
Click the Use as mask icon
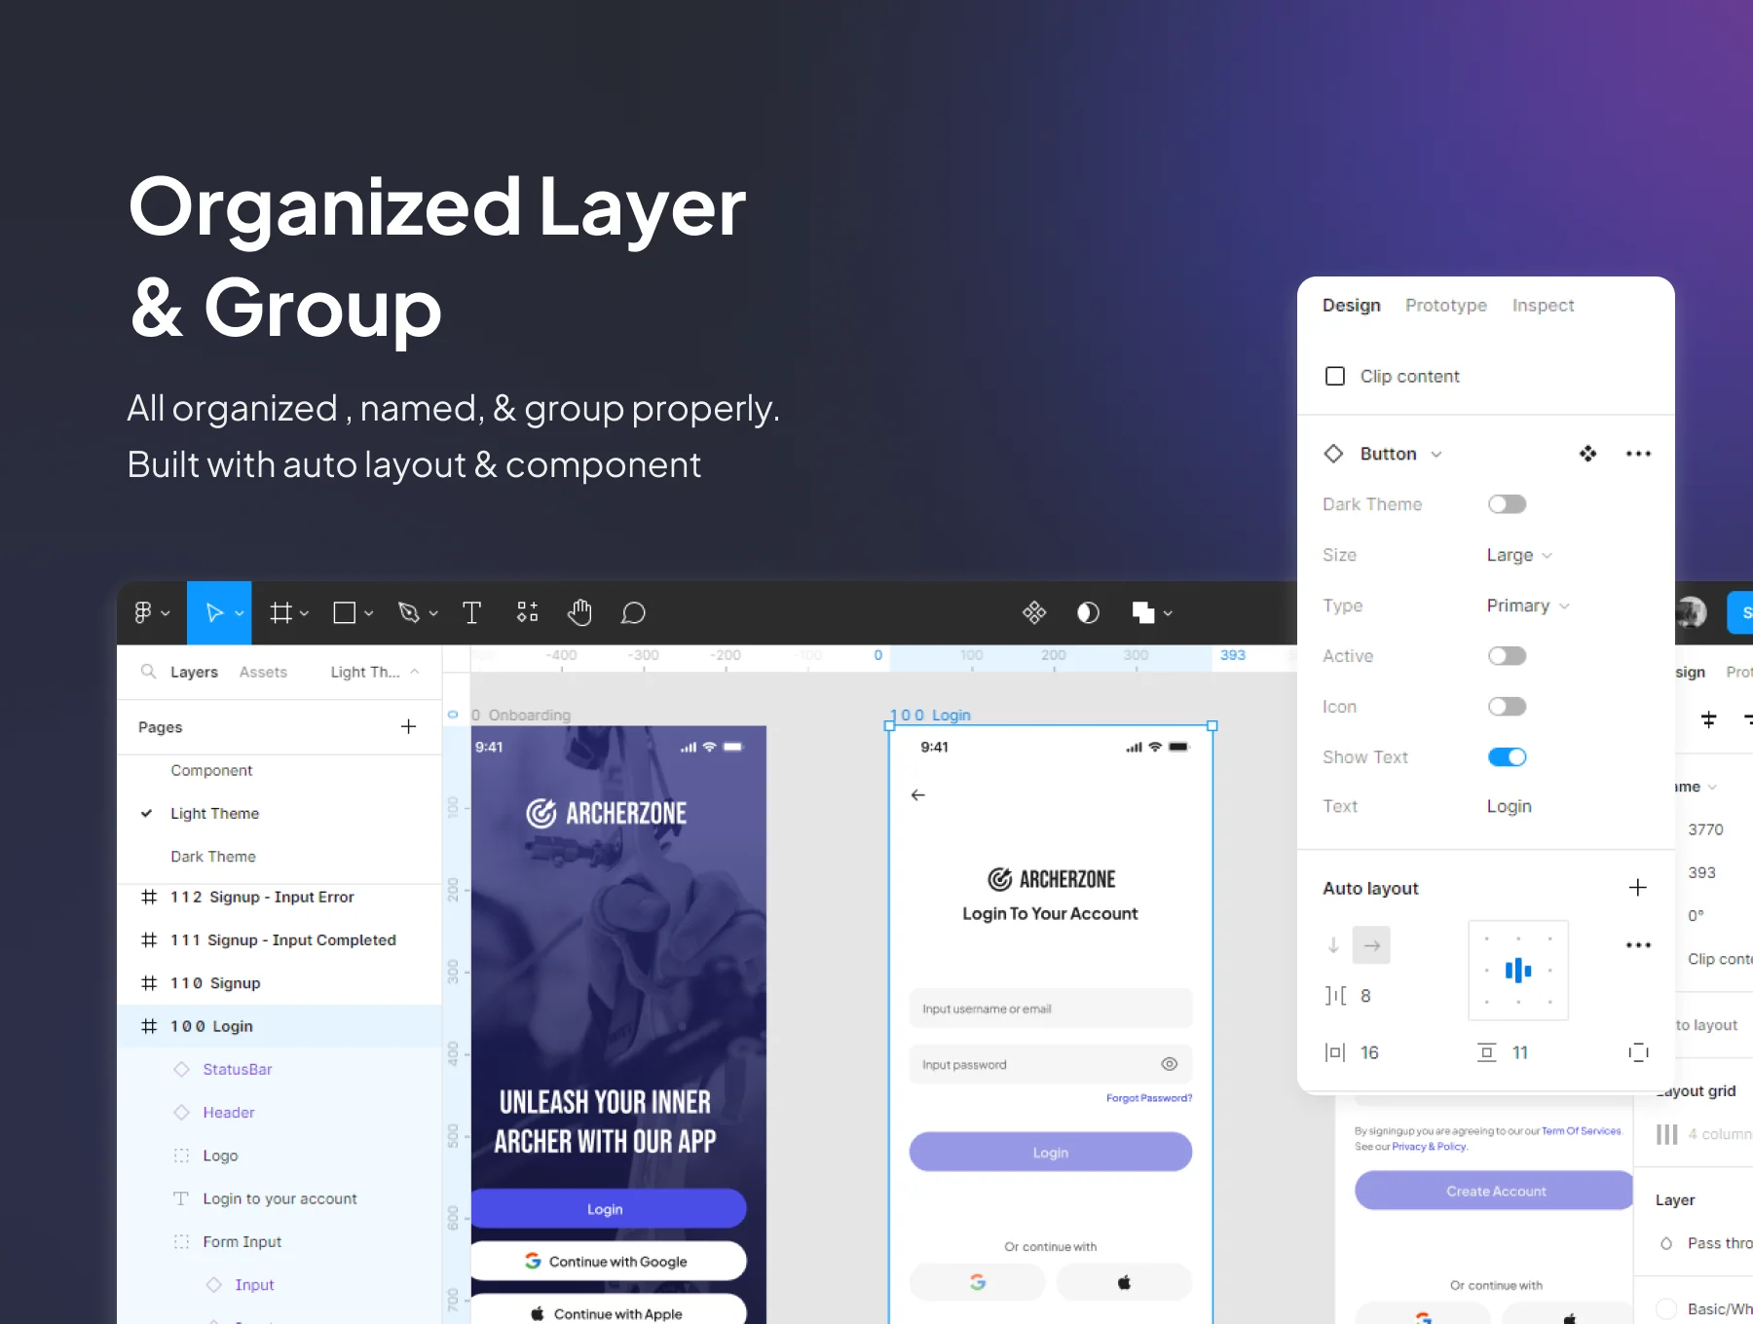[x=1088, y=612]
